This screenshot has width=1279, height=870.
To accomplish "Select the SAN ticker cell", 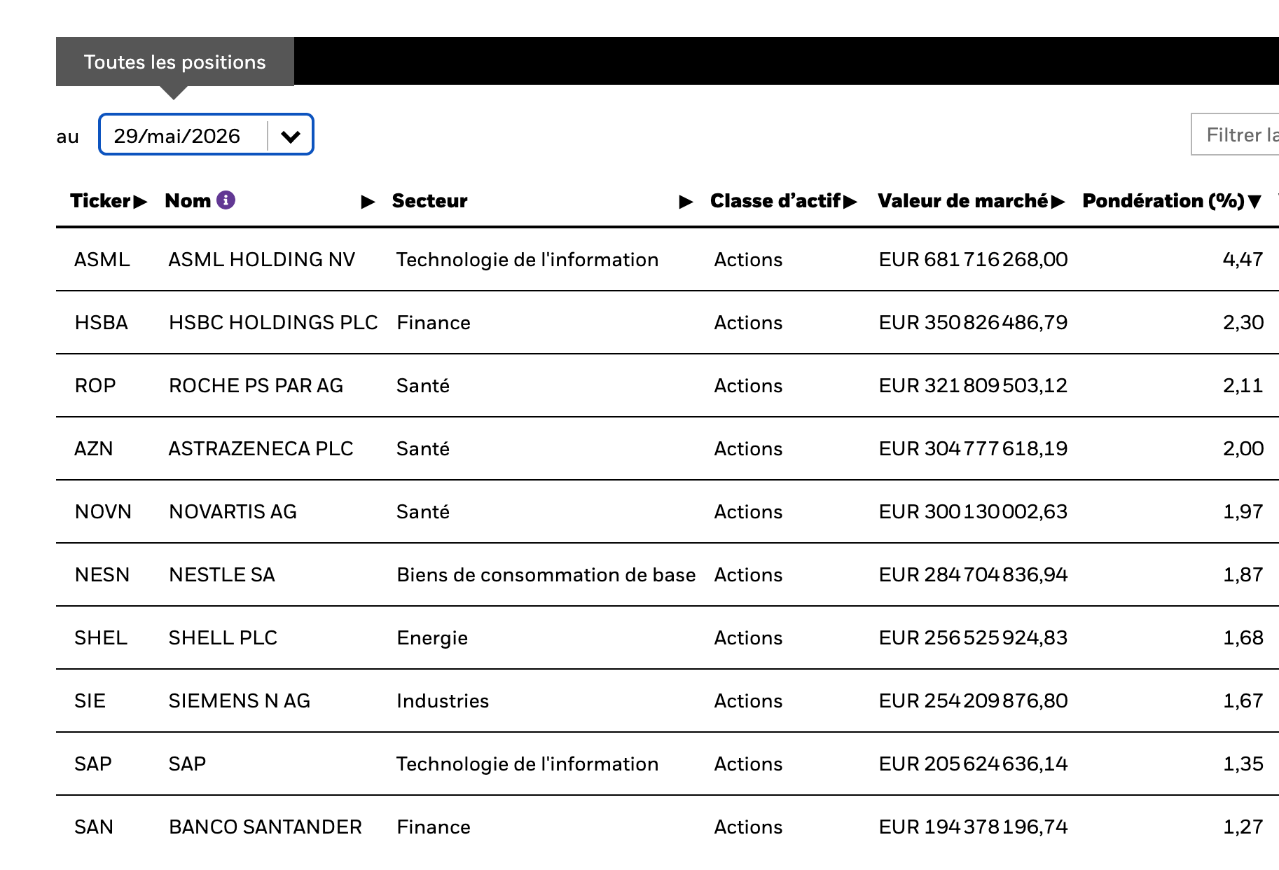I will (x=94, y=827).
